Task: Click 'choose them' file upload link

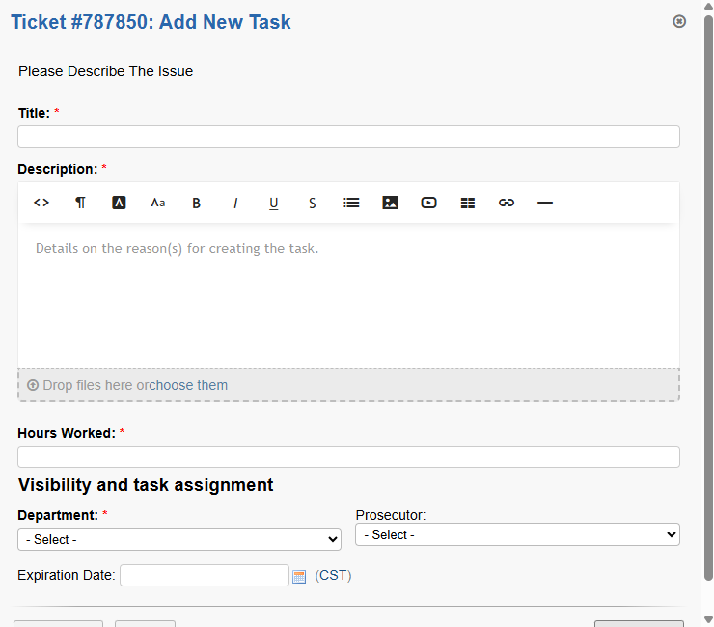Action: 188,385
